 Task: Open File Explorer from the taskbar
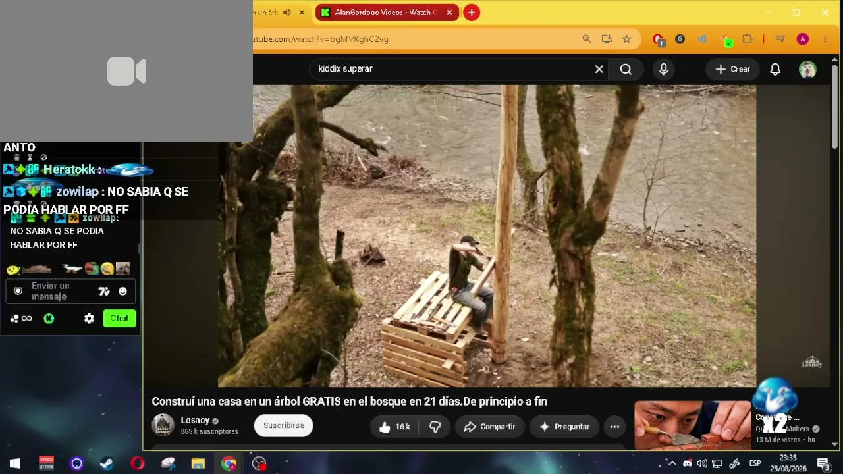pos(198,463)
